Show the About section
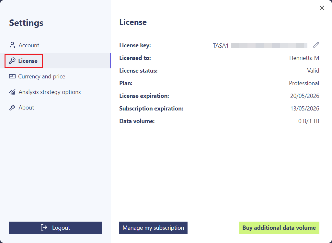332x243 pixels. [x=26, y=108]
